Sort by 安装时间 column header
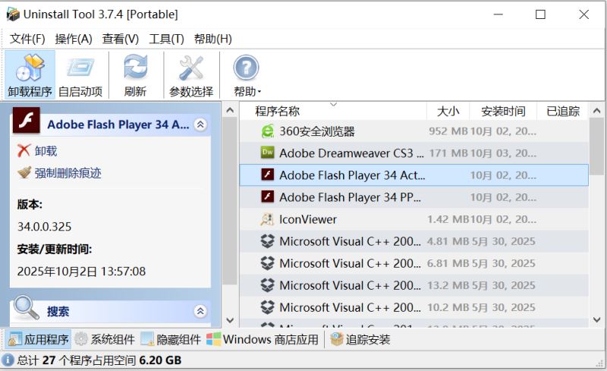607x371 pixels. (503, 111)
